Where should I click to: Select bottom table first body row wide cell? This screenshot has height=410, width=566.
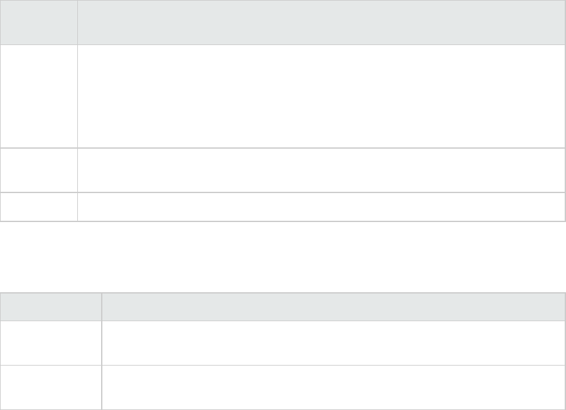click(333, 343)
